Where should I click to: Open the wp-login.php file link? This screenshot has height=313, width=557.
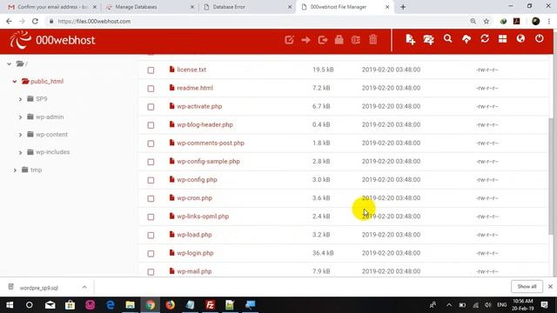click(195, 253)
